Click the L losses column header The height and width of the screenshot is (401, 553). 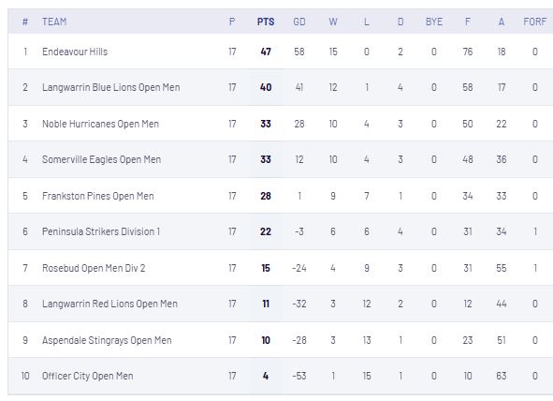[367, 22]
